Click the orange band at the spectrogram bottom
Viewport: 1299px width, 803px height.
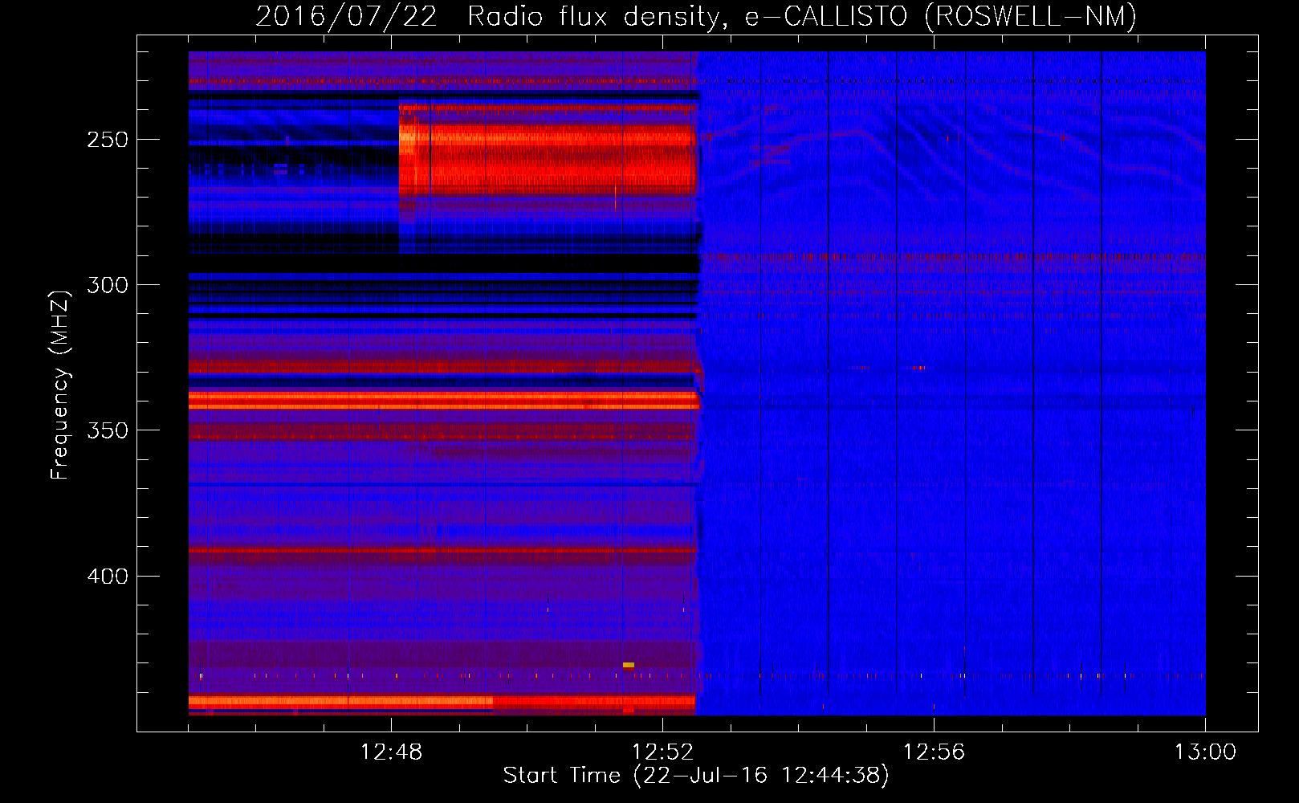click(442, 703)
